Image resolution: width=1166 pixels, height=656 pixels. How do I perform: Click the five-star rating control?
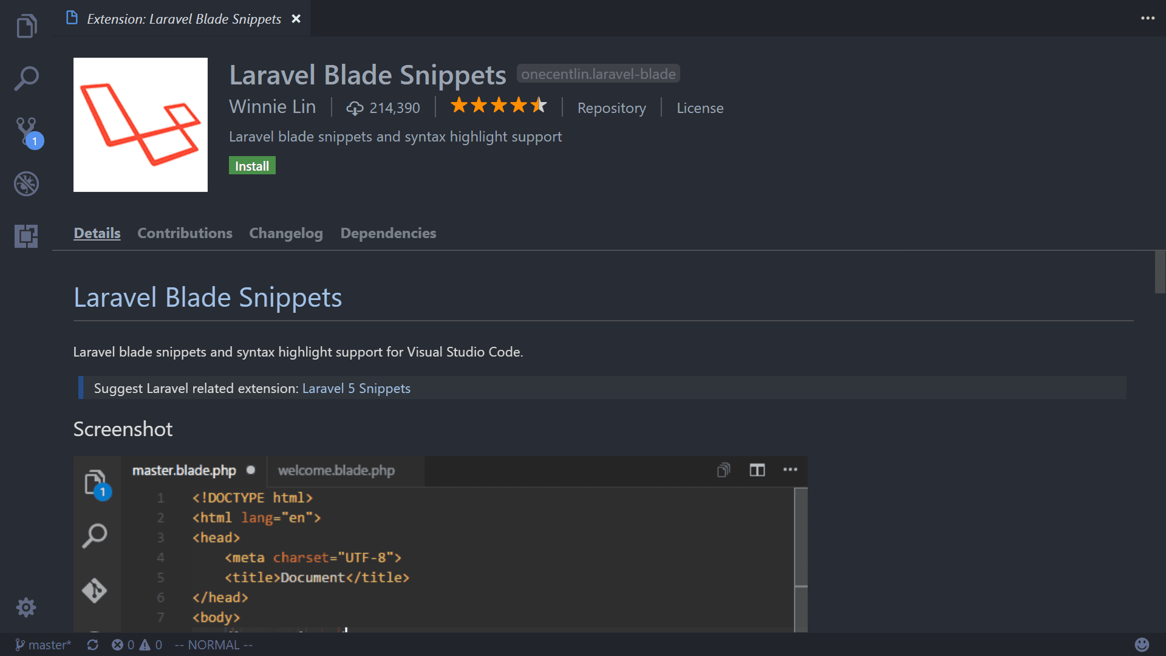tap(499, 106)
